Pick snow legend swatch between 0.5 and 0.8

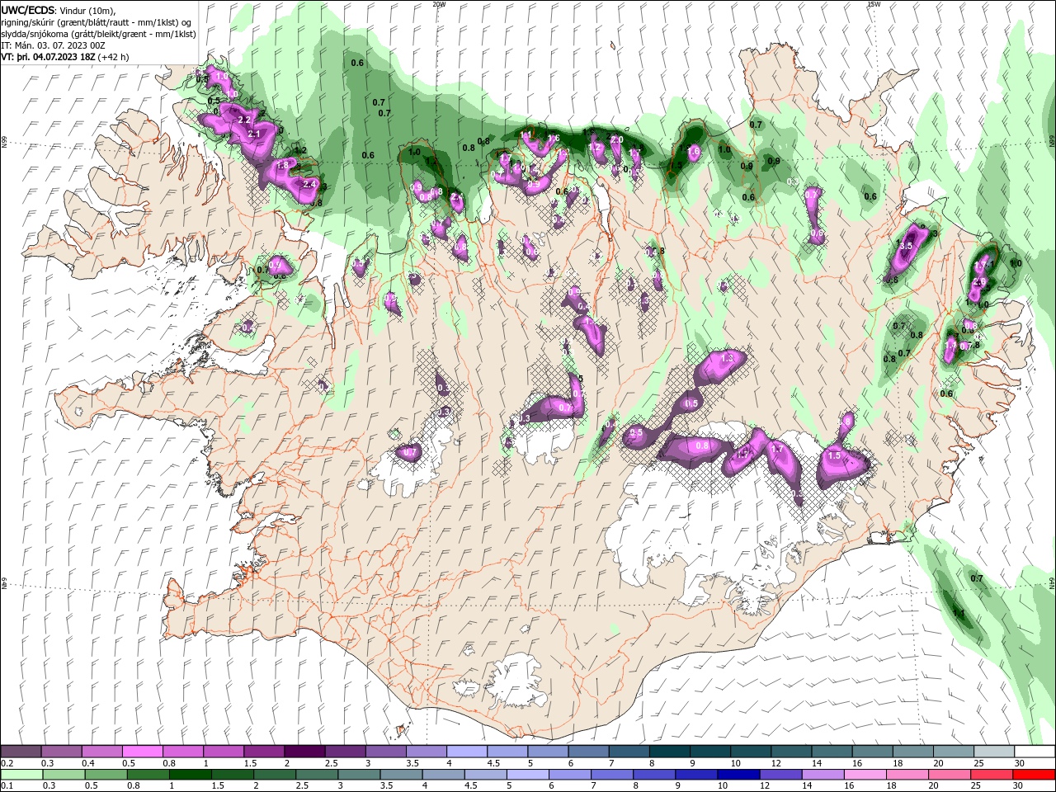tap(142, 752)
